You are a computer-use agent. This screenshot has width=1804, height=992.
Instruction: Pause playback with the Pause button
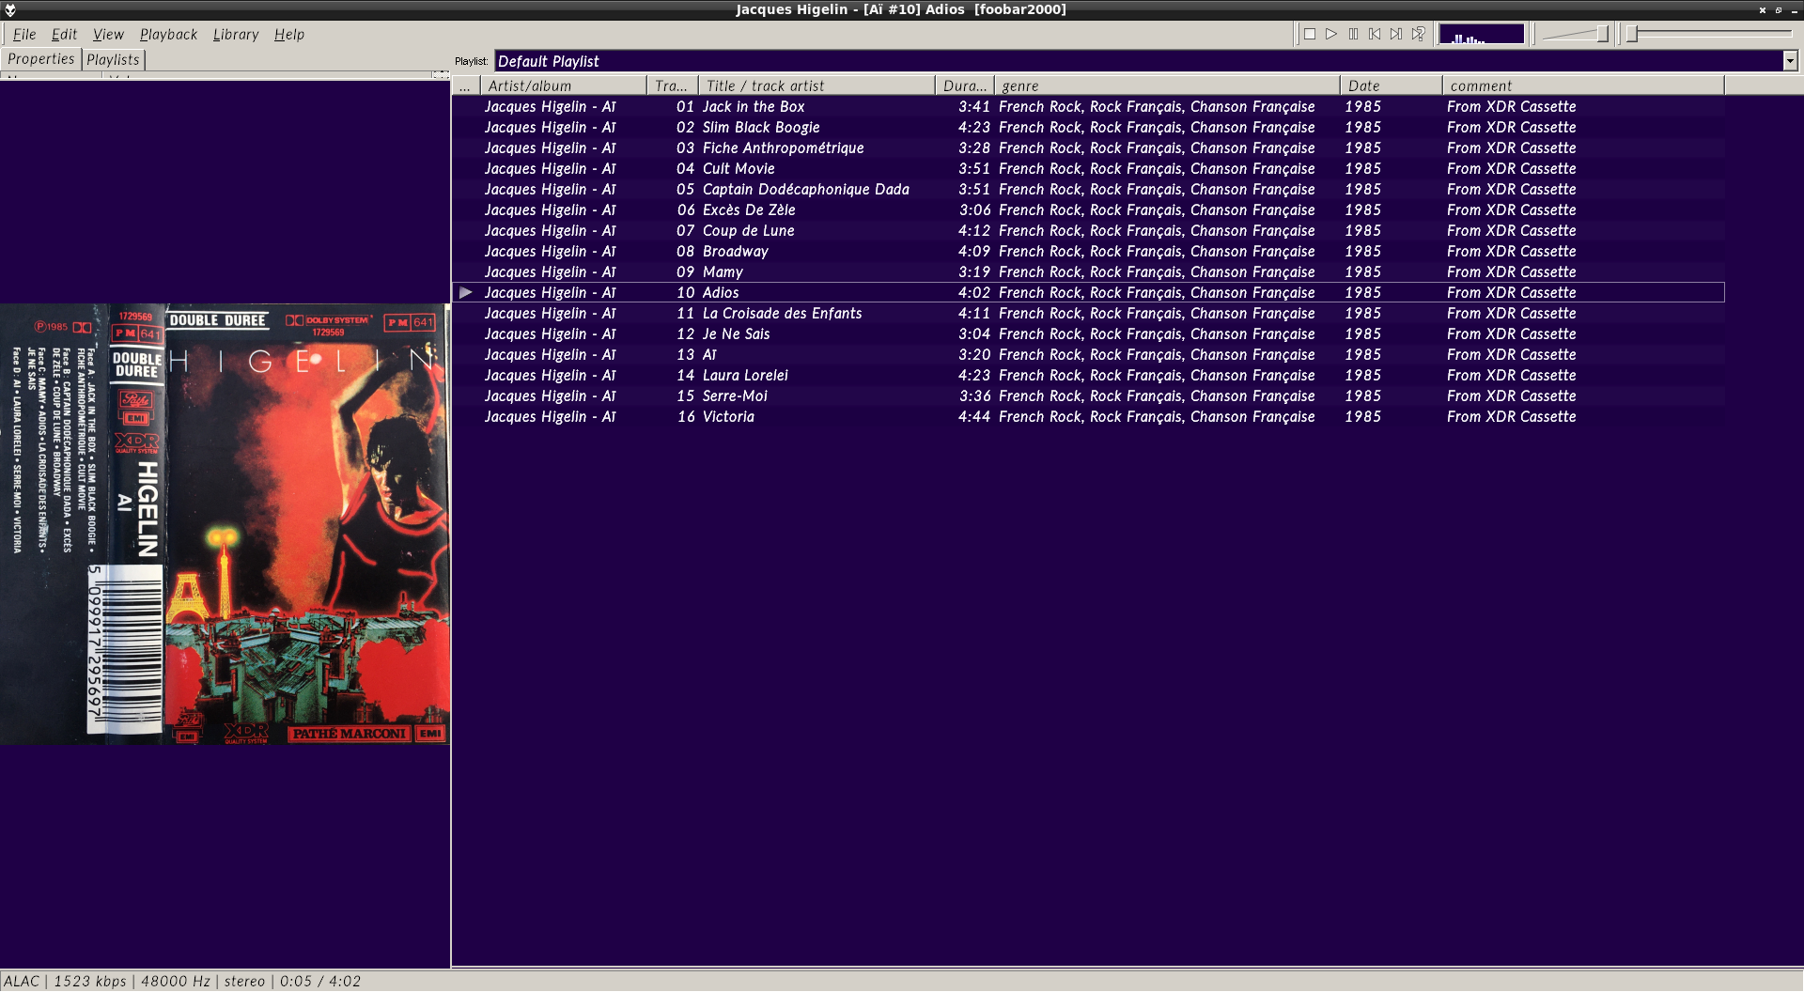click(x=1353, y=34)
